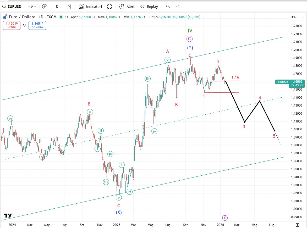Undo the last chart action
307x228 pixels.
click(x=168, y=7)
